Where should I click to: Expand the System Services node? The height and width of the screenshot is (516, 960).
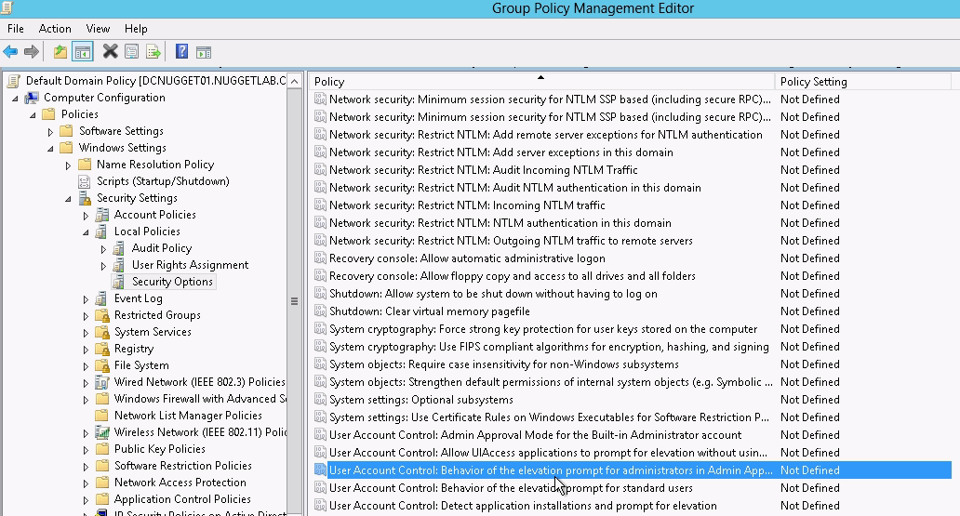[x=86, y=332]
